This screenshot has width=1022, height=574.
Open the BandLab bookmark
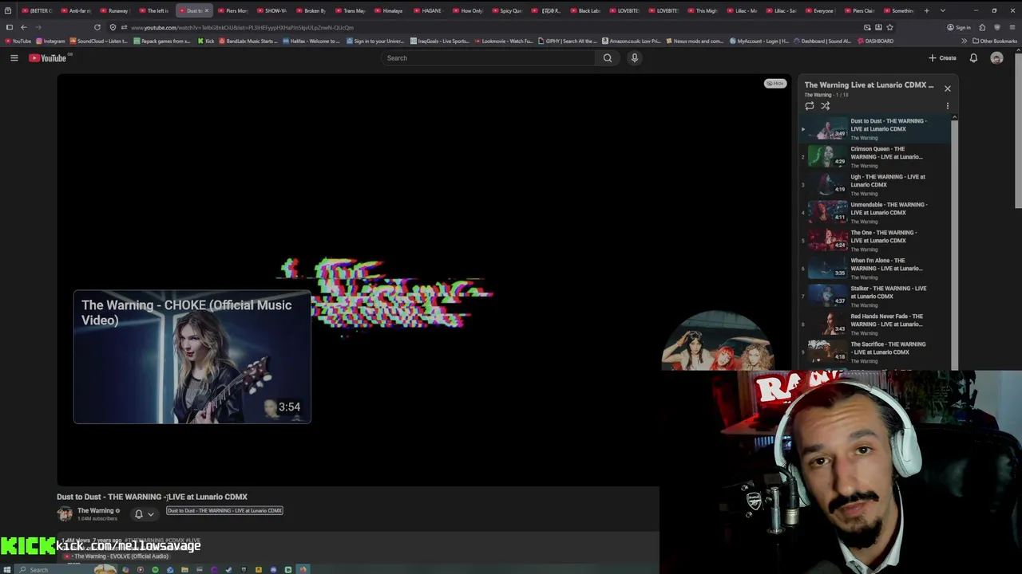248,41
